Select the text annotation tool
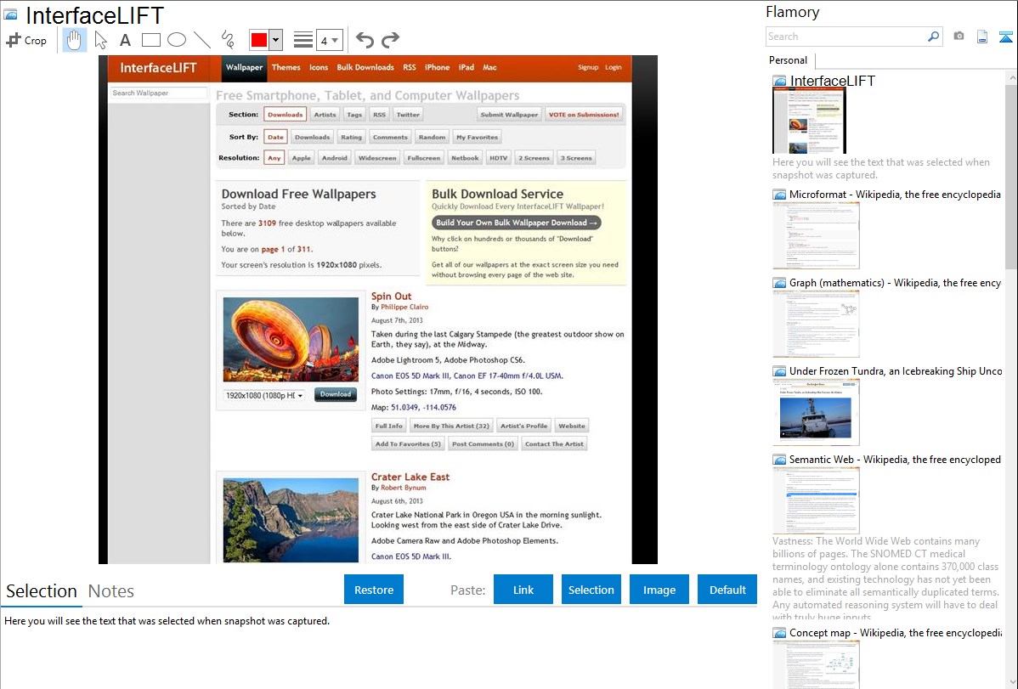 [125, 40]
